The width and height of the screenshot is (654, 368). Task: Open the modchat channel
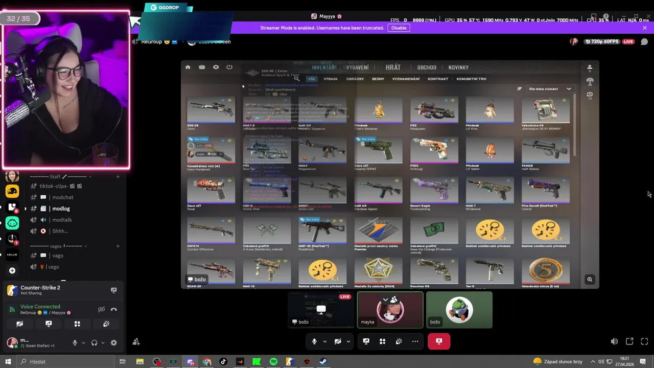tap(63, 197)
